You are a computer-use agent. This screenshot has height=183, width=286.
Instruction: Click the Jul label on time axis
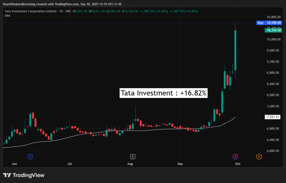click(70, 164)
